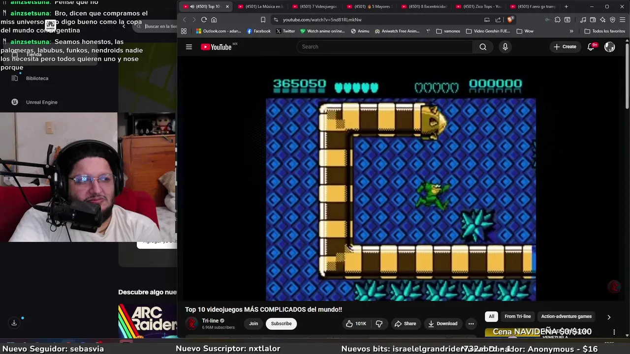Select the From Tri-line filter chip
The image size is (630, 354).
click(518, 317)
